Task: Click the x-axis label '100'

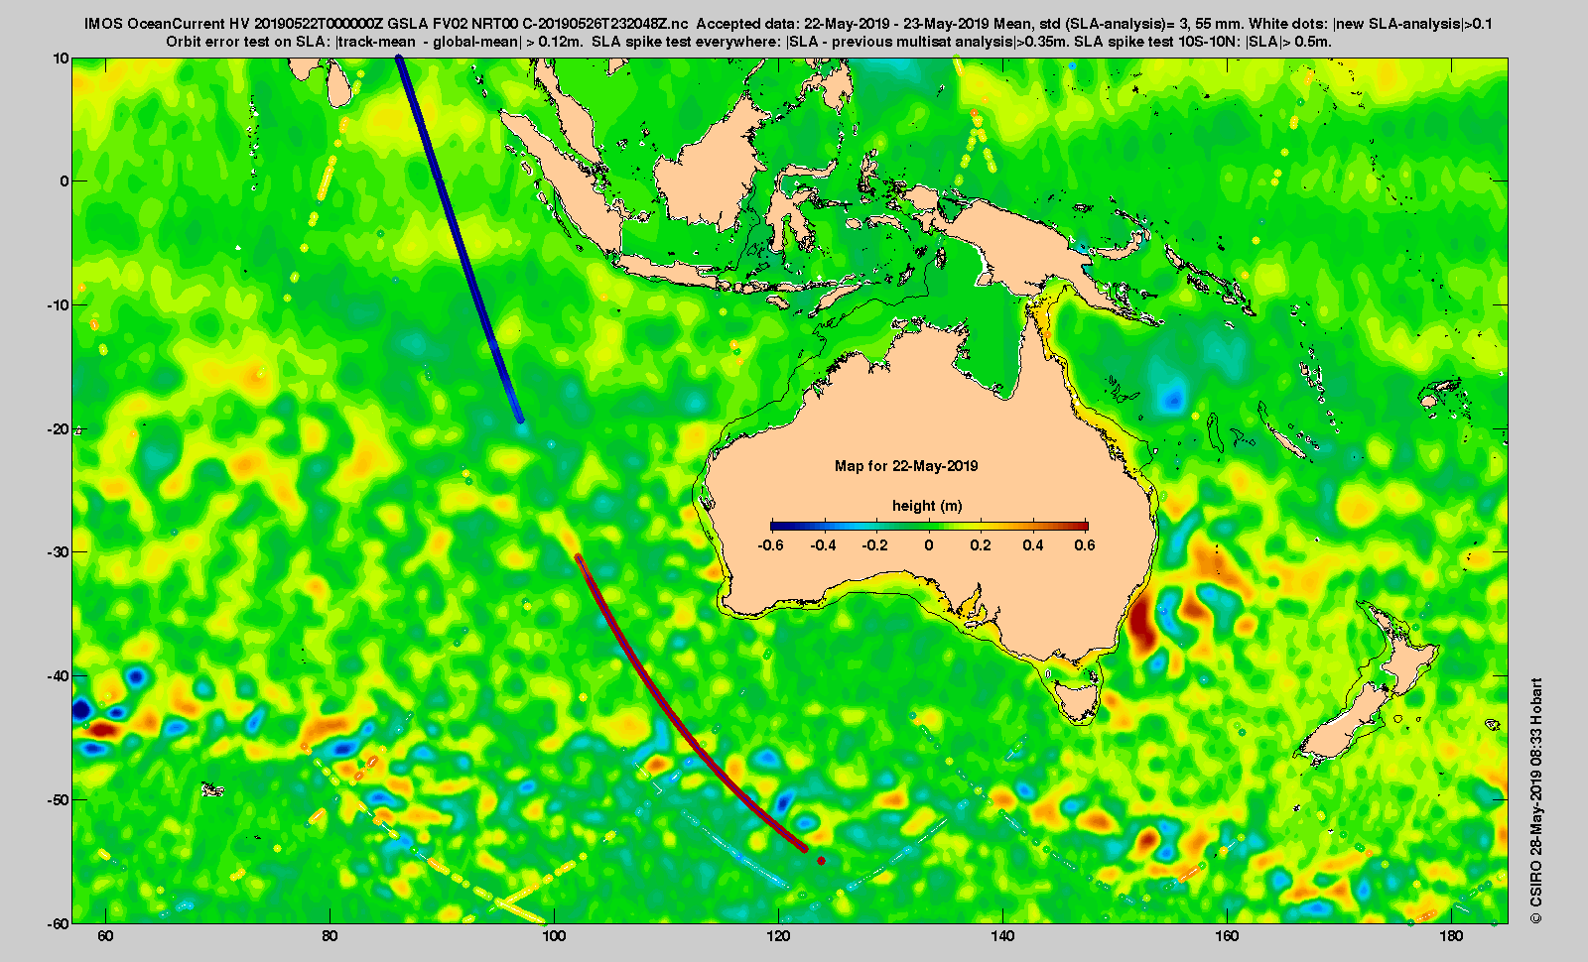Action: 554,936
